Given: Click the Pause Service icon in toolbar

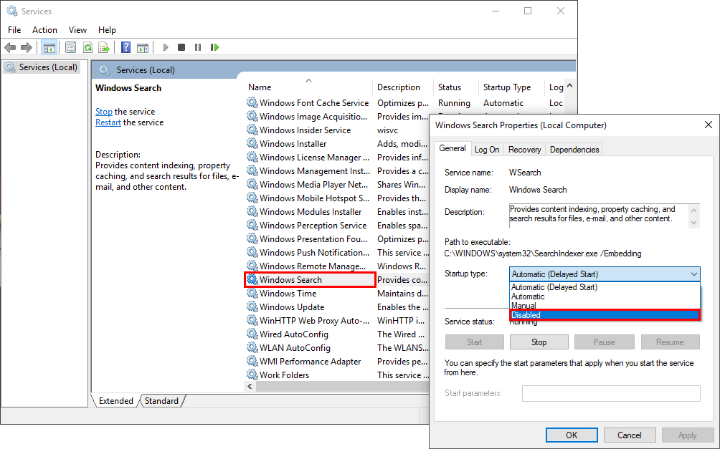Looking at the screenshot, I should pos(198,47).
